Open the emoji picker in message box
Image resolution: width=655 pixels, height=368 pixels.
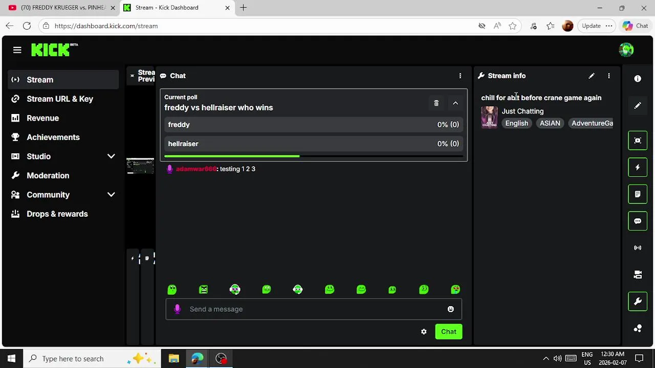point(450,309)
